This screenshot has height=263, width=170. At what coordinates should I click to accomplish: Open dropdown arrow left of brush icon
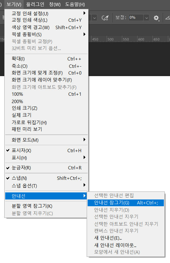[x=94, y=18]
